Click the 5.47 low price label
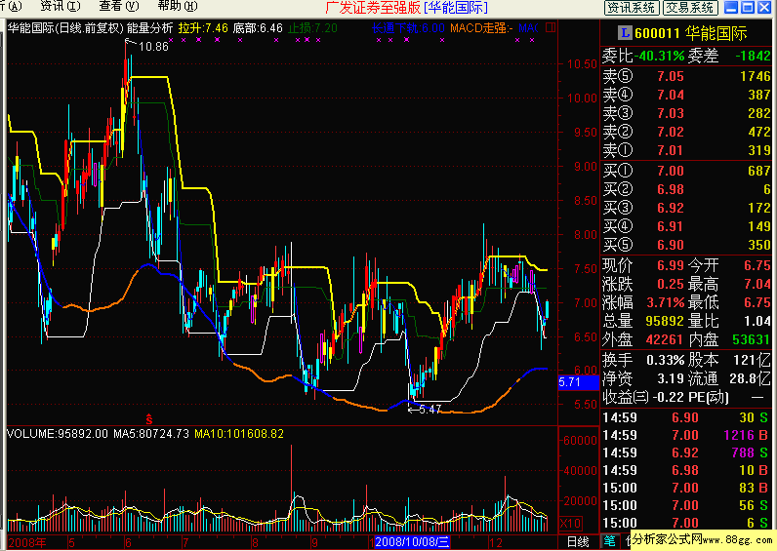 click(429, 410)
